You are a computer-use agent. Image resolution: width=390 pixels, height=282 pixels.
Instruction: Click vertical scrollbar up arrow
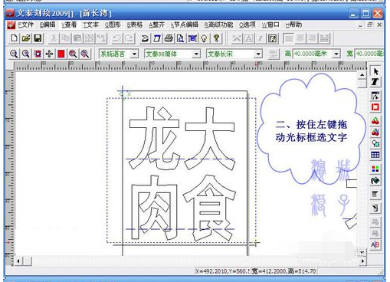pos(362,75)
